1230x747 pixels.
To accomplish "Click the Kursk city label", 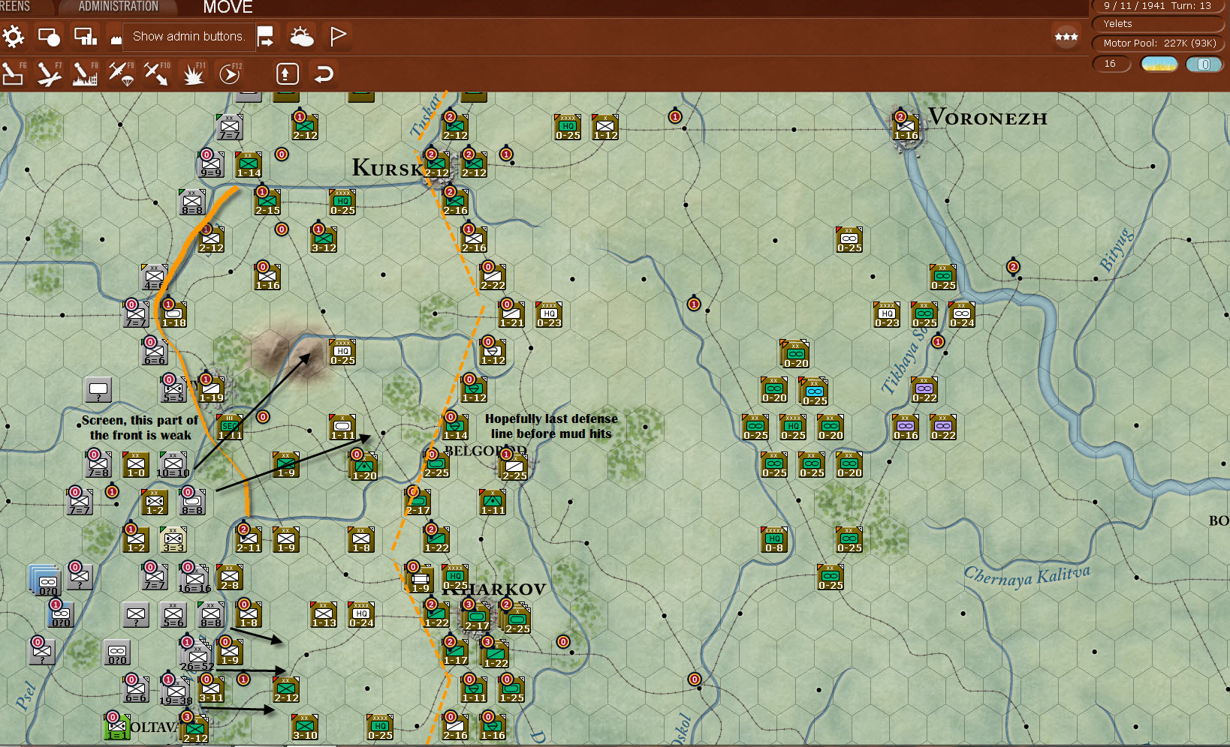I will pos(387,167).
